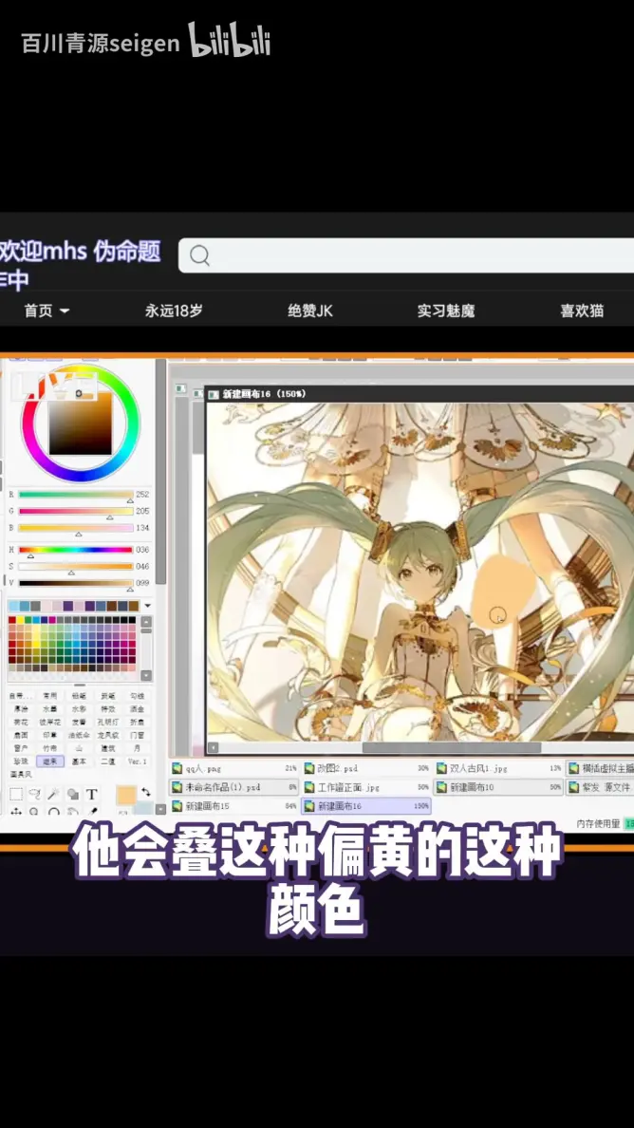
Task: Switch to the 新建画布16 document
Action: [x=366, y=806]
